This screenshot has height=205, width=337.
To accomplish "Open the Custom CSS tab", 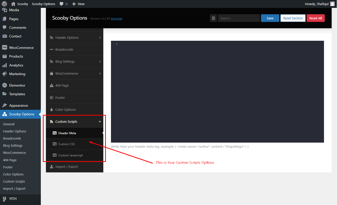I will pyautogui.click(x=74, y=144).
